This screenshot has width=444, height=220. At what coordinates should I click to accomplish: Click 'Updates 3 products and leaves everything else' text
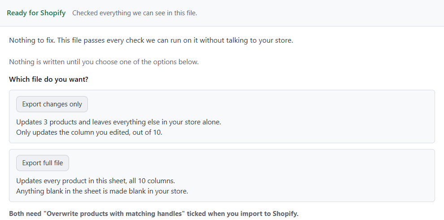118,122
